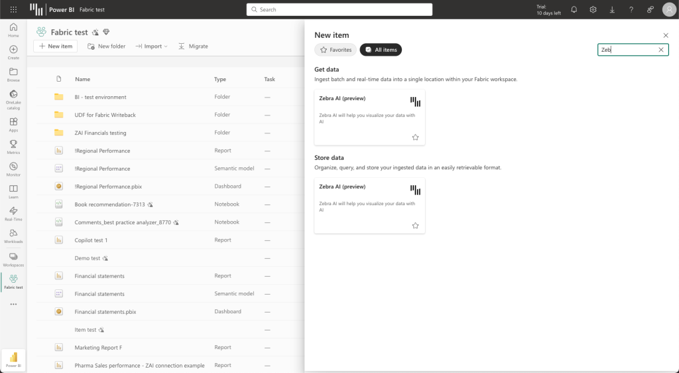Viewport: 679px width, 373px height.
Task: Click the diamond premium icon beside workspace title
Action: 106,32
